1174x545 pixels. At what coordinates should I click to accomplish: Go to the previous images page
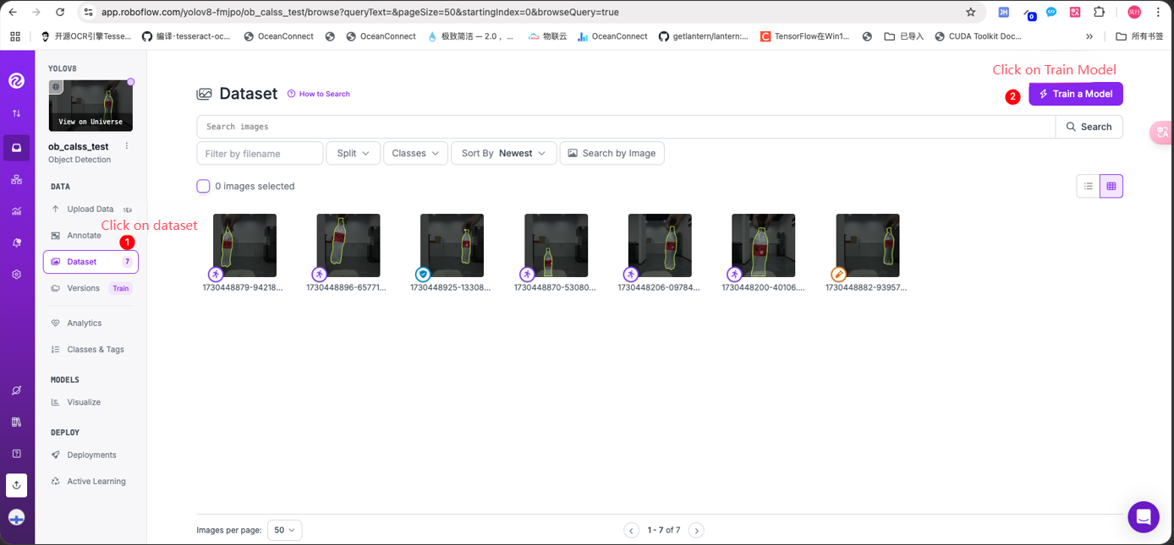click(x=631, y=531)
